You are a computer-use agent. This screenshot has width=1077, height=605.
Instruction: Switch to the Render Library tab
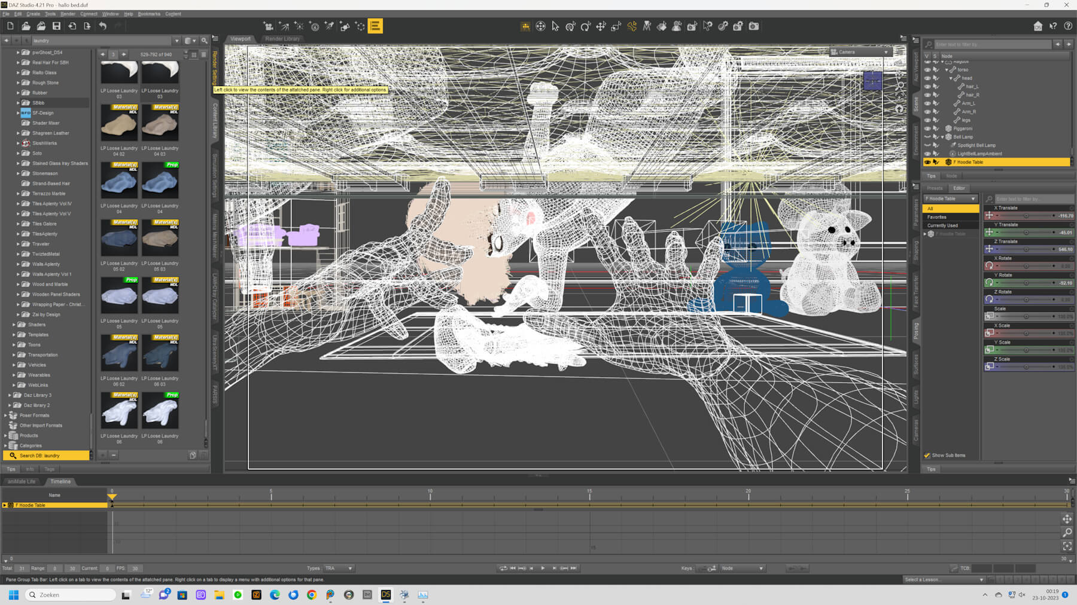click(282, 39)
